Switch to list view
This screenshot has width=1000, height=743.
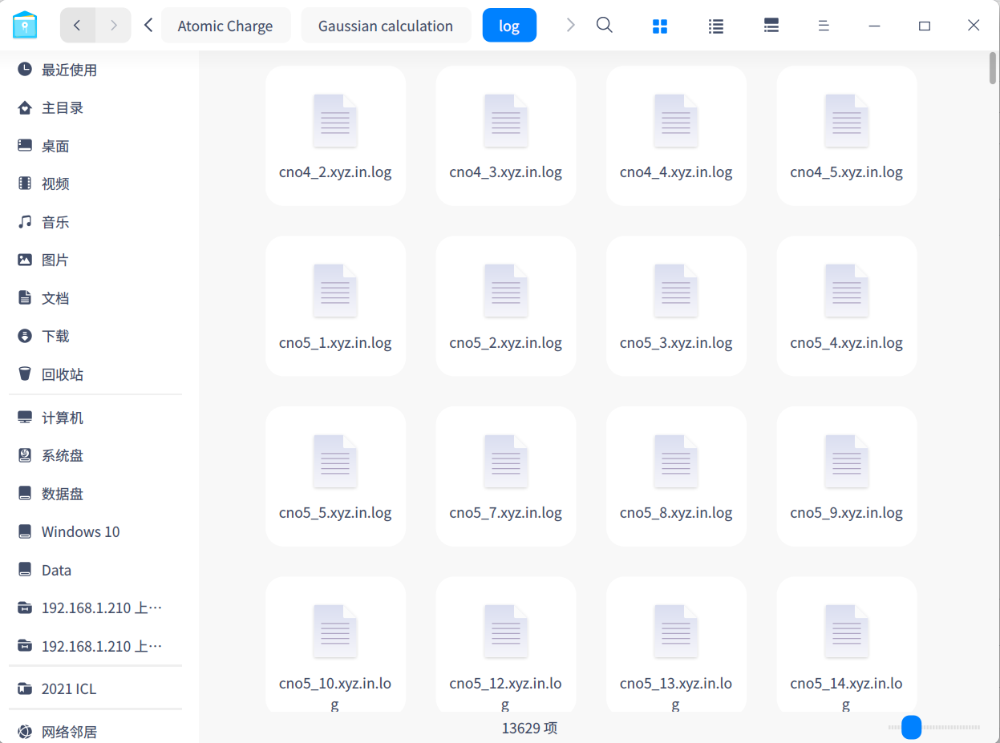coord(716,26)
